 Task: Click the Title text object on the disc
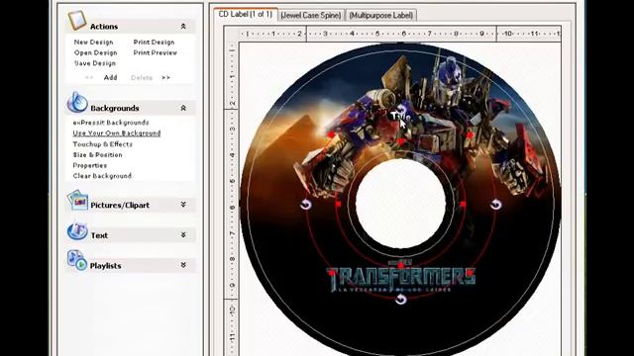pyautogui.click(x=400, y=117)
